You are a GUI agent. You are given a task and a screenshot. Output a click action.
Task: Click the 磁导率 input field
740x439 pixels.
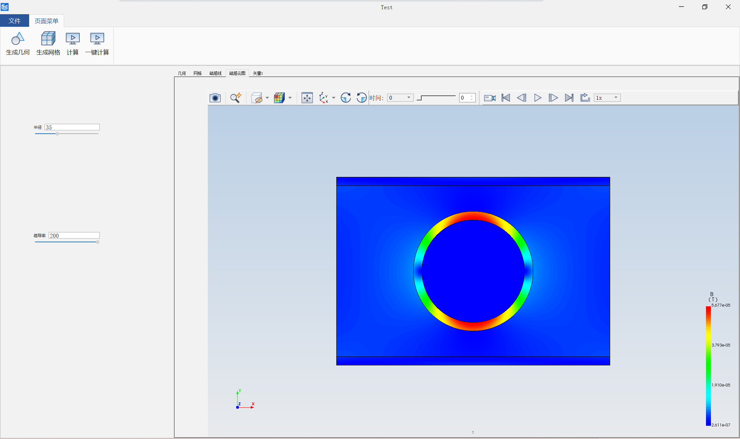pyautogui.click(x=74, y=236)
